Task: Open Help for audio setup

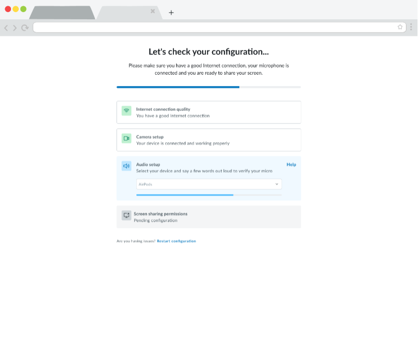Action: (291, 165)
